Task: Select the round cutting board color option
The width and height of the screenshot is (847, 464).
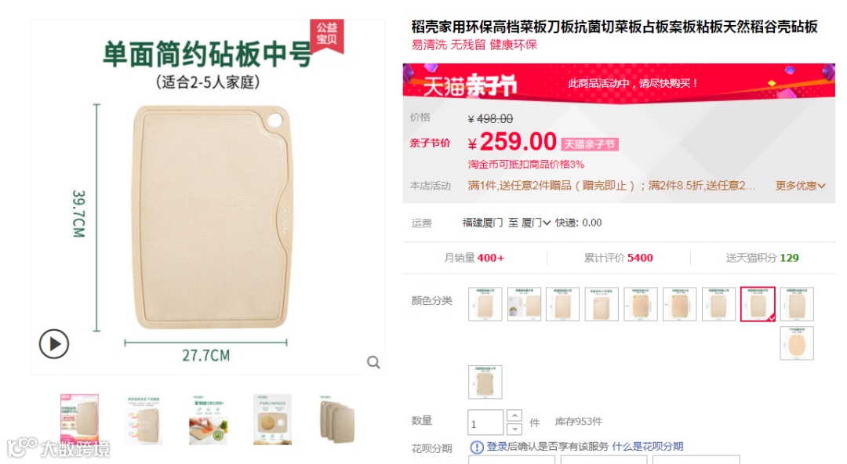Action: click(x=797, y=343)
